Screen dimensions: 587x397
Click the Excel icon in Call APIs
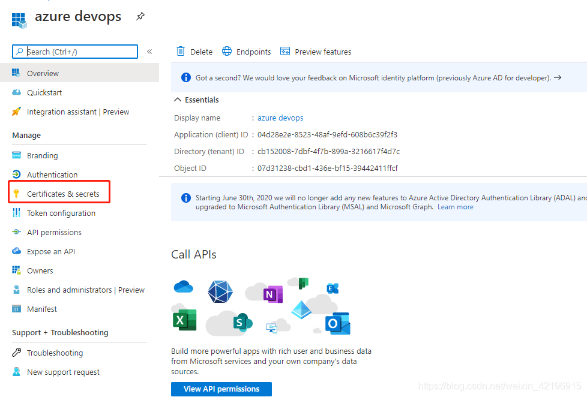click(184, 320)
